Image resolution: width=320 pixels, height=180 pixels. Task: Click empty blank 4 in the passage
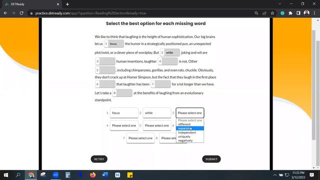168,61
